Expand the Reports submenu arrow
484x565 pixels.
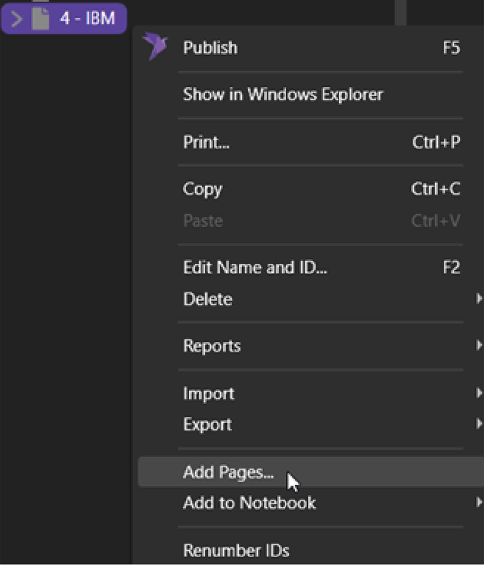[x=478, y=345]
